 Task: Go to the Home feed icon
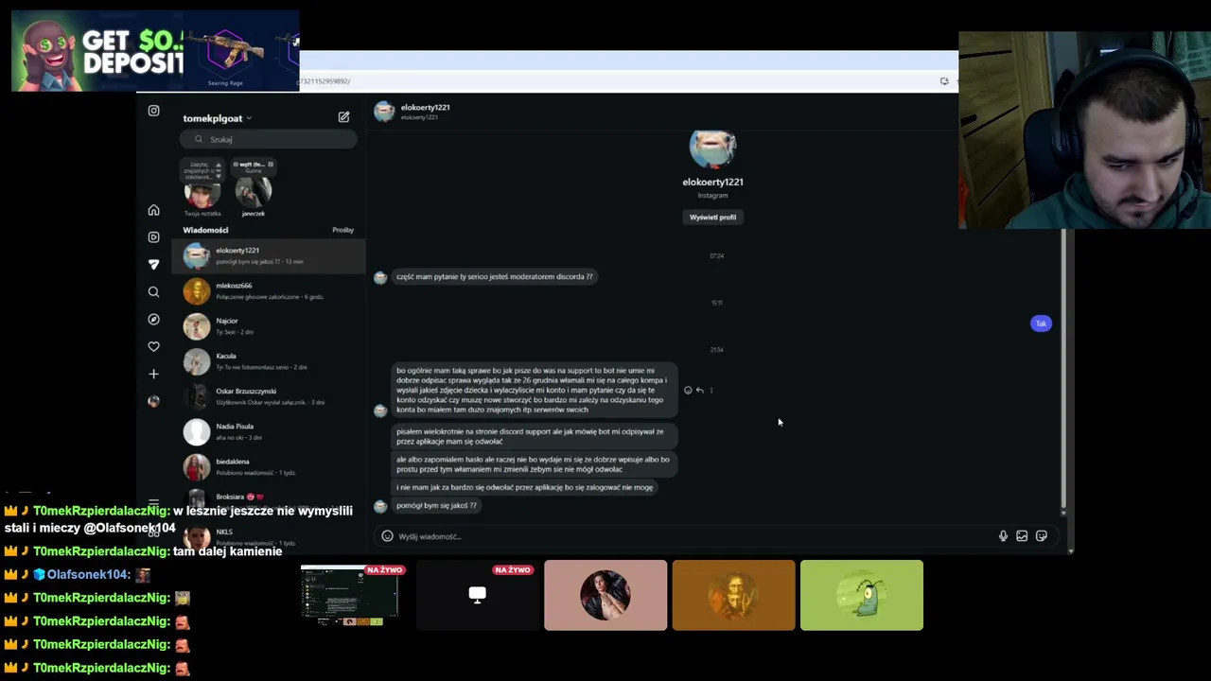[x=153, y=210]
